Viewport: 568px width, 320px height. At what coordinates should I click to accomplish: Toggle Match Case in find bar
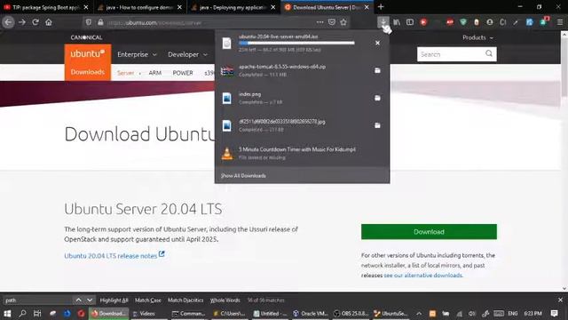[x=148, y=300]
